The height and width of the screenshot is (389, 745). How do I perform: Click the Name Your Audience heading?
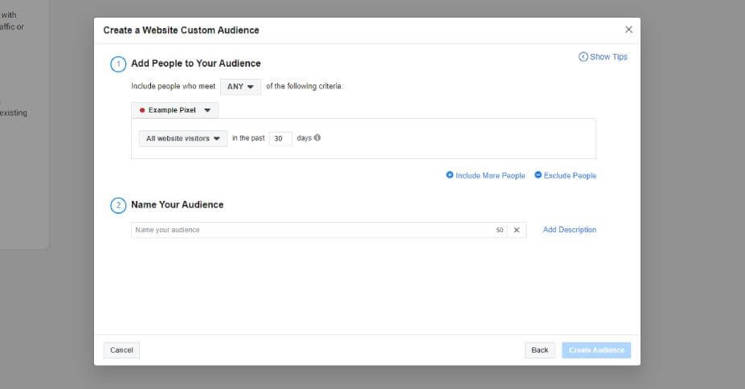coord(177,205)
